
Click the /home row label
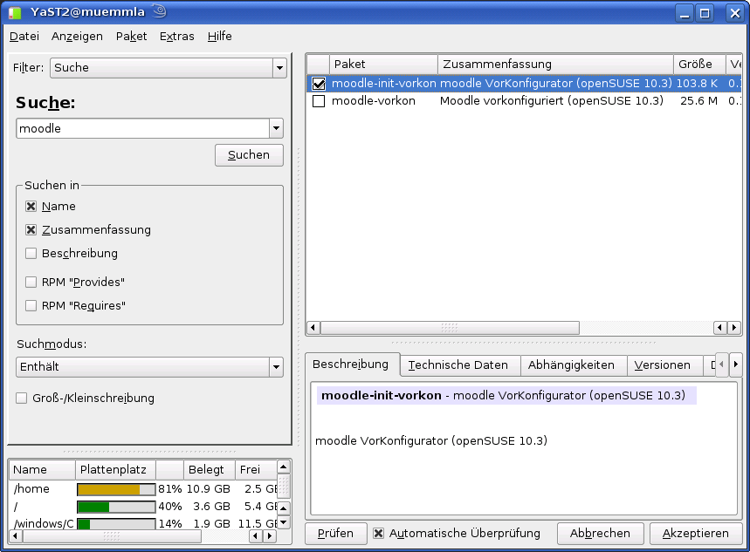point(31,489)
